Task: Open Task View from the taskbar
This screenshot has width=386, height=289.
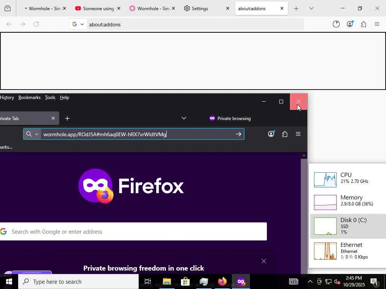Action: click(148, 281)
